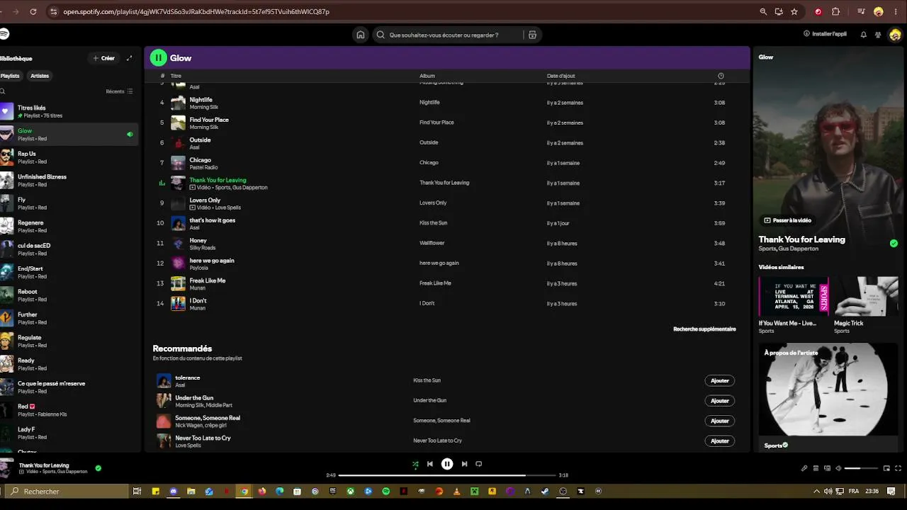Viewport: 907px width, 510px height.
Task: Filter library by Playlists
Action: point(10,76)
